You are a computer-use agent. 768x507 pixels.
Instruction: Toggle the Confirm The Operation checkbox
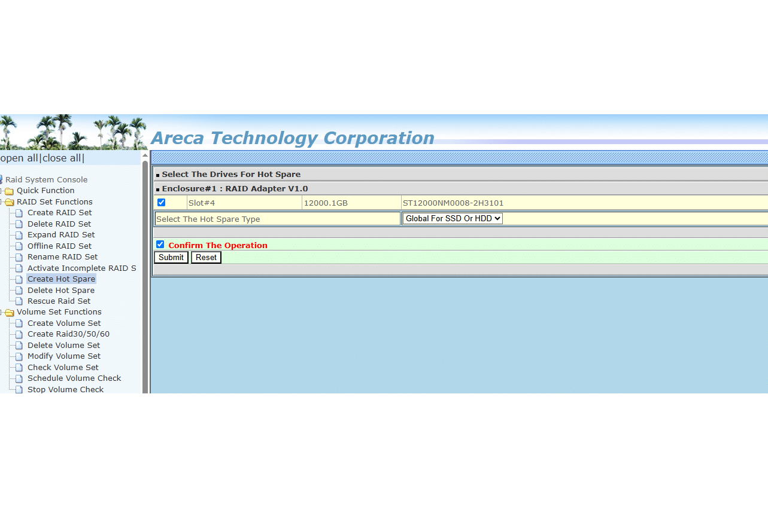(160, 245)
